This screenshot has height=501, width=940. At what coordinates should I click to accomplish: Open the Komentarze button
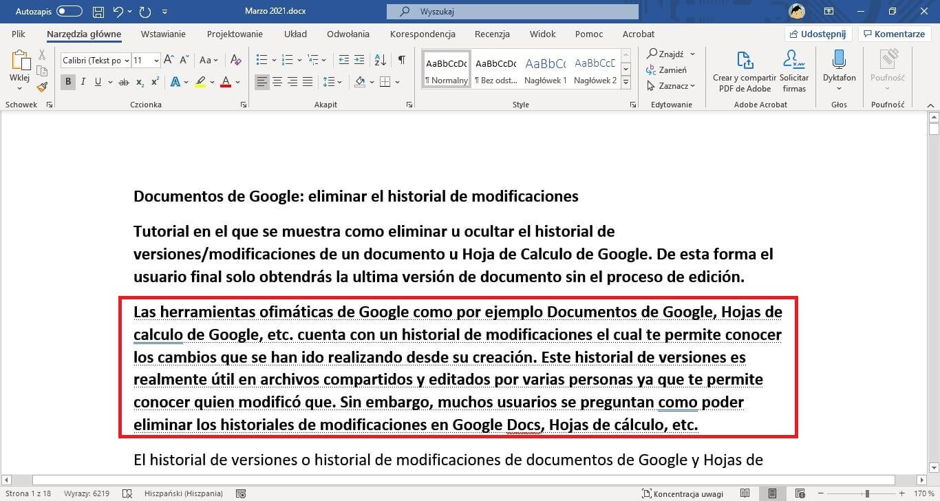tap(895, 34)
